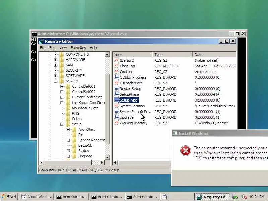The image size is (268, 201).
Task: Select the MountedDevices key
Action: point(85,108)
